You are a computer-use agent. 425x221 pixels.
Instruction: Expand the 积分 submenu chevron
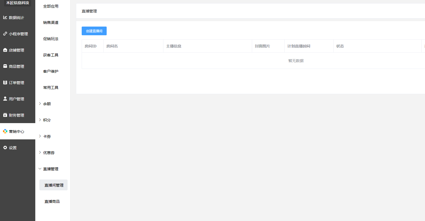point(40,120)
